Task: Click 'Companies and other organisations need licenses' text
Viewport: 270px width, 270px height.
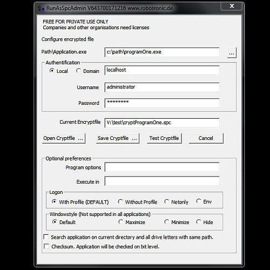Action: [96, 28]
